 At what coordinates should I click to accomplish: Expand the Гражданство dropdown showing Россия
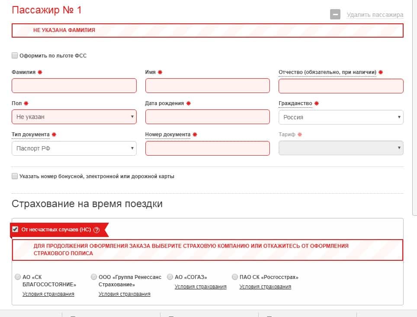point(341,117)
